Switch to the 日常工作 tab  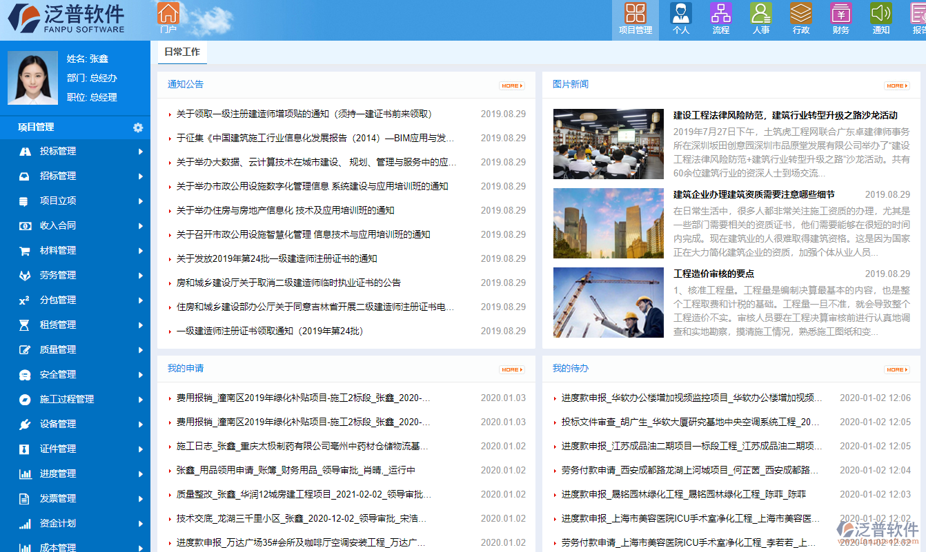(x=181, y=52)
